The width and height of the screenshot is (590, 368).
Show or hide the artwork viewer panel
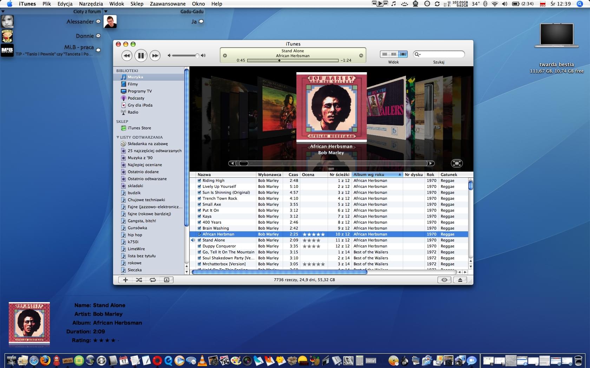click(x=166, y=280)
